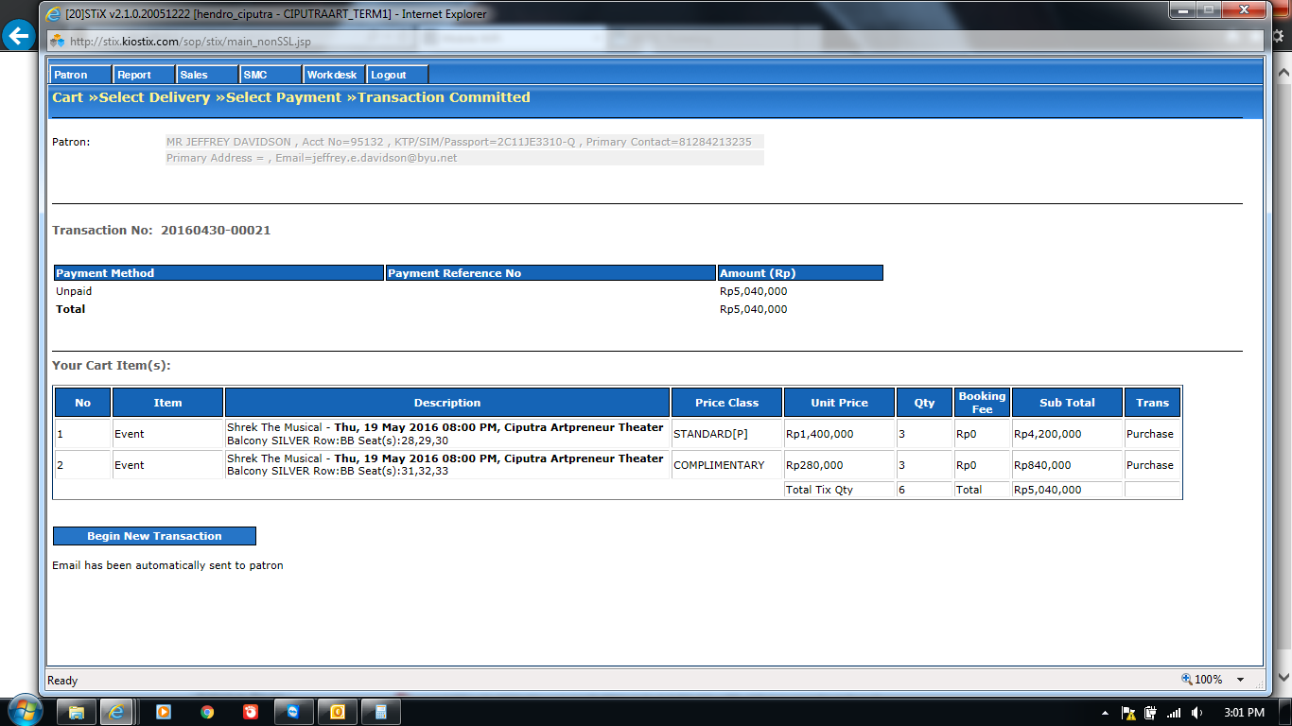This screenshot has height=726, width=1292.
Task: Open the volume speaker tray icon
Action: tap(1197, 713)
